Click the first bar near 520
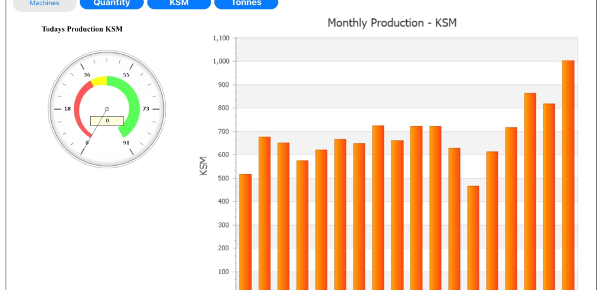Screen dimensions: 599x290 tap(245, 232)
